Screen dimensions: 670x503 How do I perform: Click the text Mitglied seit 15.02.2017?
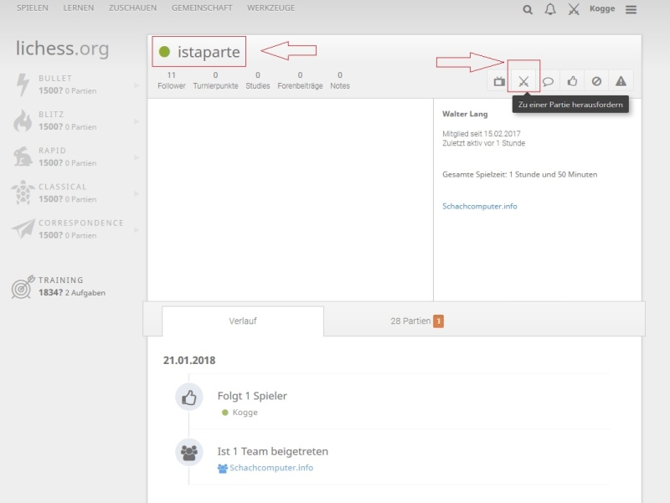point(481,134)
